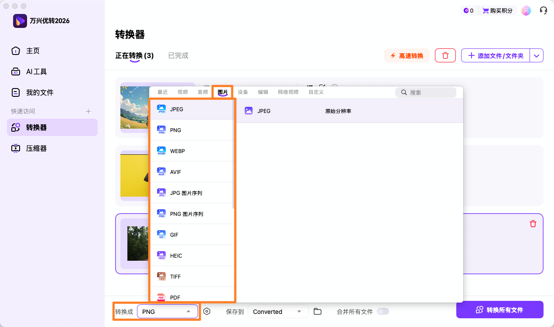The height and width of the screenshot is (327, 554).
Task: Expand the 添加文件/文件夹 chevron dropdown
Action: 537,55
